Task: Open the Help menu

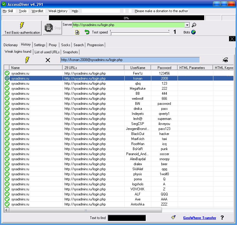Action: click(75, 11)
